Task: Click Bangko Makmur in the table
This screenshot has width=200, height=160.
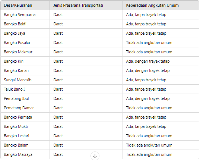Action: 25,52
